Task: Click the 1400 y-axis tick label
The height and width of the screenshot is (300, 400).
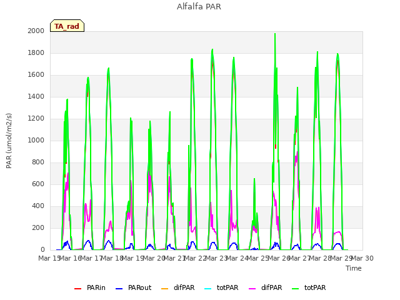Action: click(36, 96)
